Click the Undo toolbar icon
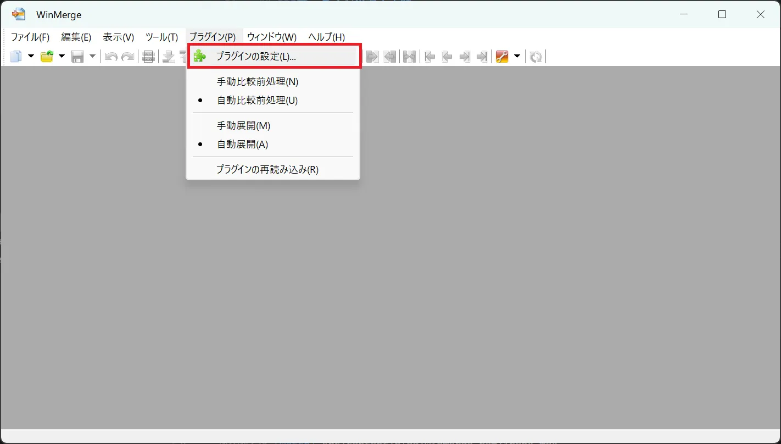 (111, 56)
